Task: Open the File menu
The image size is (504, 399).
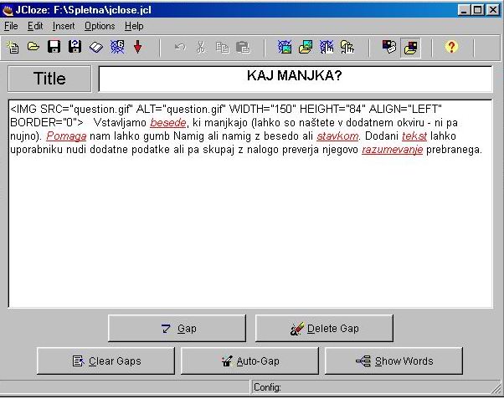Action: coord(11,27)
